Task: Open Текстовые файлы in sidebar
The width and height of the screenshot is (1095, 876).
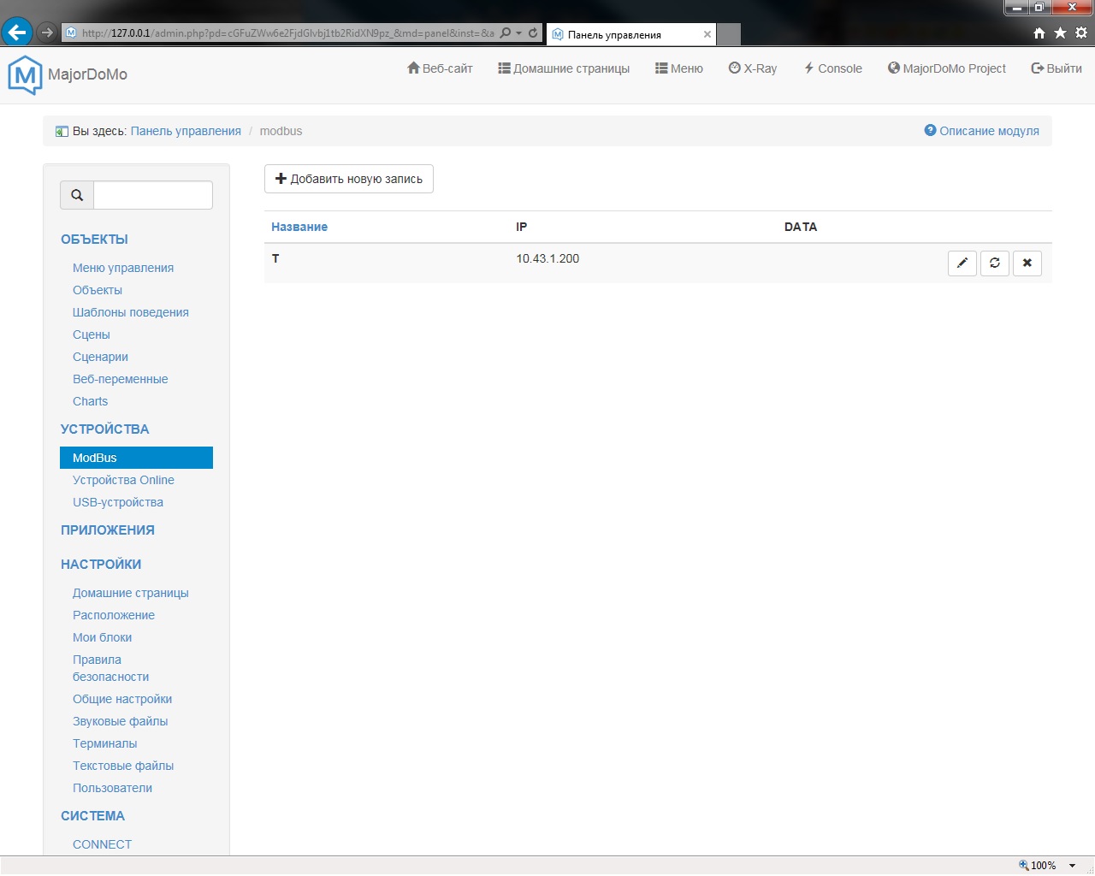Action: [123, 766]
